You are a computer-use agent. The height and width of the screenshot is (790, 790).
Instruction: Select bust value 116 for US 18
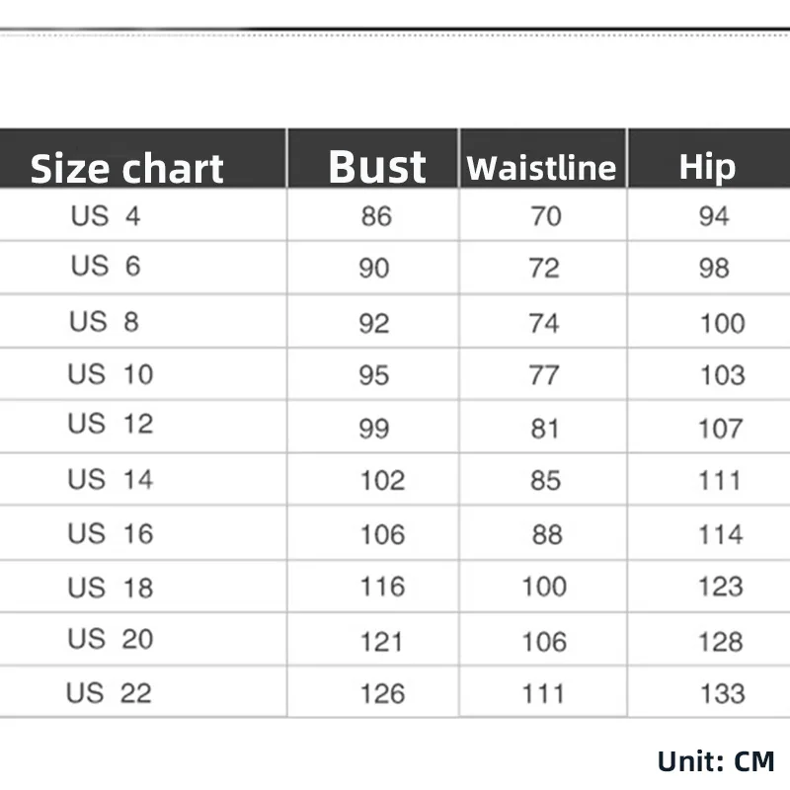(x=383, y=587)
